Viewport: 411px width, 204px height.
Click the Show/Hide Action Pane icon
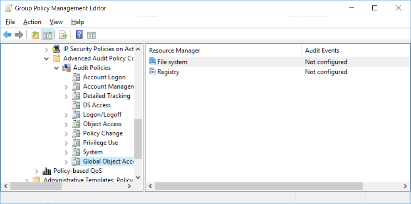[x=91, y=35]
